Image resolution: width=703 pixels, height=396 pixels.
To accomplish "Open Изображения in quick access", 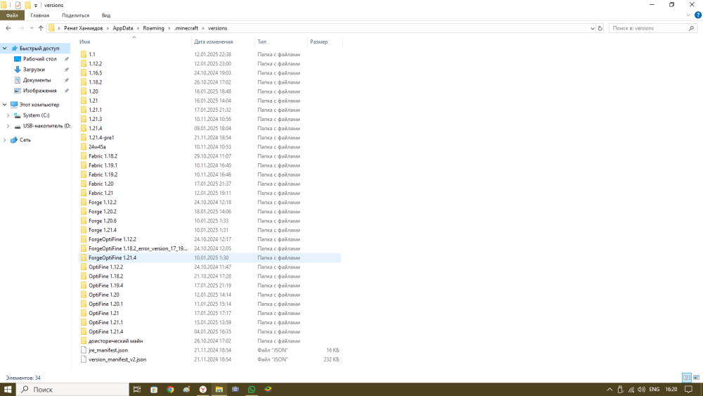I will (x=39, y=91).
